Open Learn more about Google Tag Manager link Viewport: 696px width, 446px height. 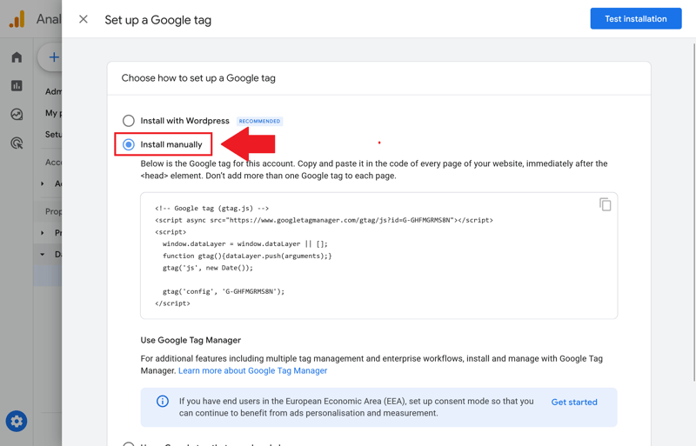point(252,370)
